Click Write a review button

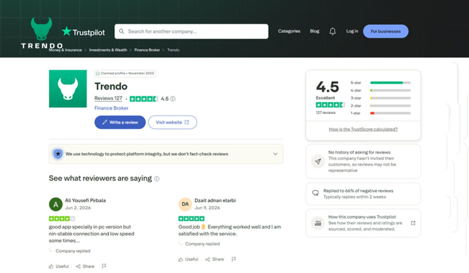point(120,122)
